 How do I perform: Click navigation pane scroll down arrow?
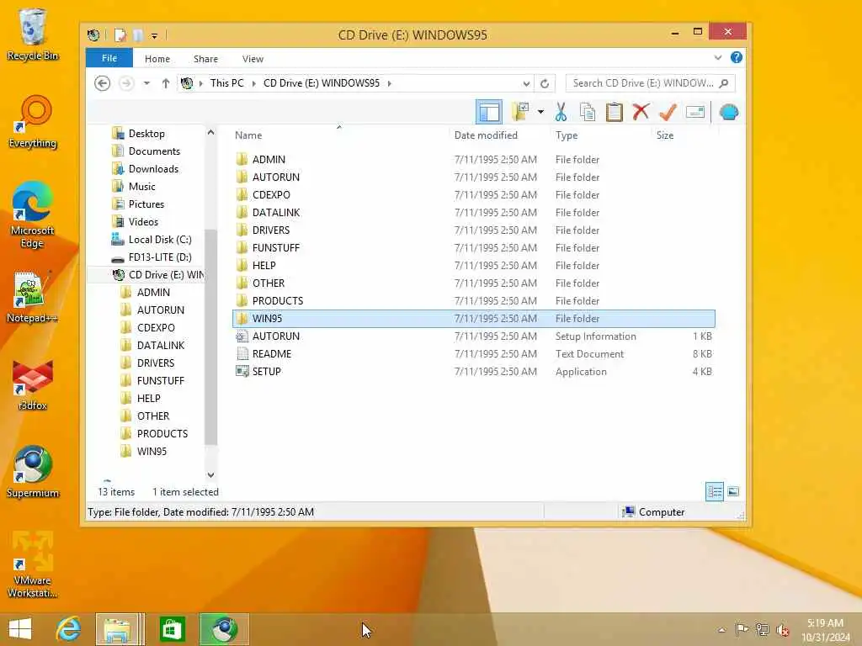(x=210, y=475)
